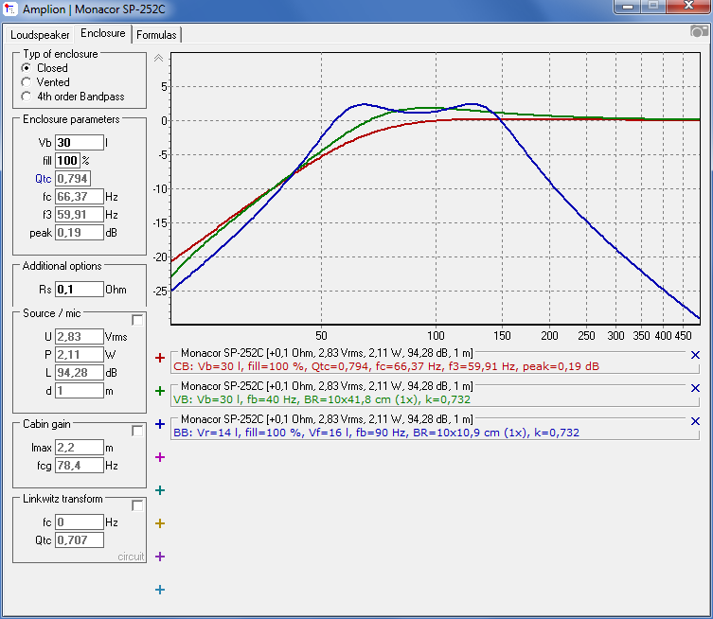Image resolution: width=713 pixels, height=619 pixels.
Task: Select 4th order Bandpass enclosure
Action: (73, 97)
